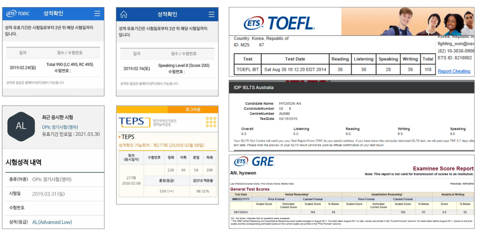Select GRE quantitative scaled score 168
This screenshot has width=477, height=235.
tap(403, 212)
